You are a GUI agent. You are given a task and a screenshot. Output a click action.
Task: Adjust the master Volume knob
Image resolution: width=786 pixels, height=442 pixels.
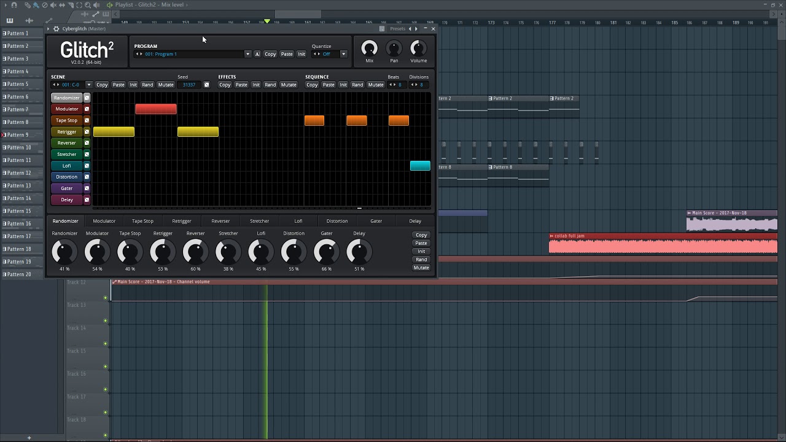tap(418, 48)
